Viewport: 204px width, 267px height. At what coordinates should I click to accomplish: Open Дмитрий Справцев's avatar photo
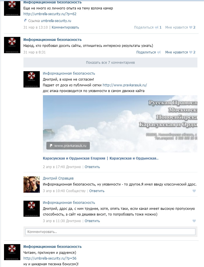pos(31,184)
